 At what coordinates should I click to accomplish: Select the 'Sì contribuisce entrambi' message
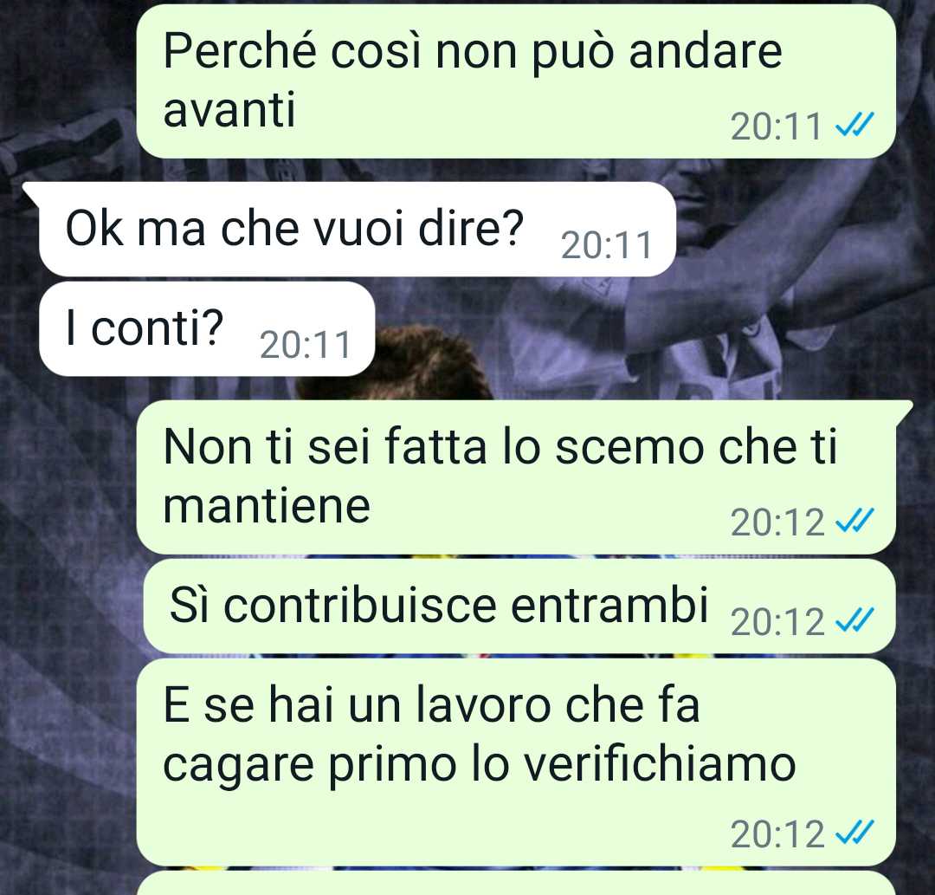(x=519, y=606)
